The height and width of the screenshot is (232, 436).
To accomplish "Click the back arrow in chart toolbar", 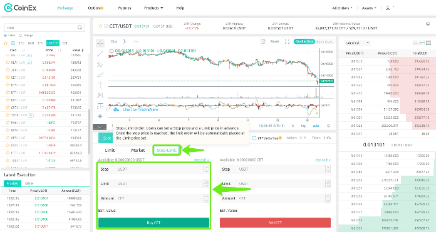I will click(100, 116).
